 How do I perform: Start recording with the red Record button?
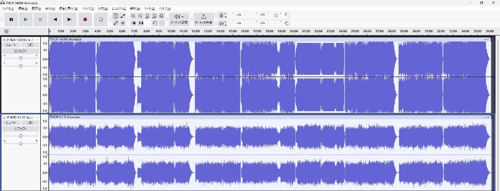85,19
